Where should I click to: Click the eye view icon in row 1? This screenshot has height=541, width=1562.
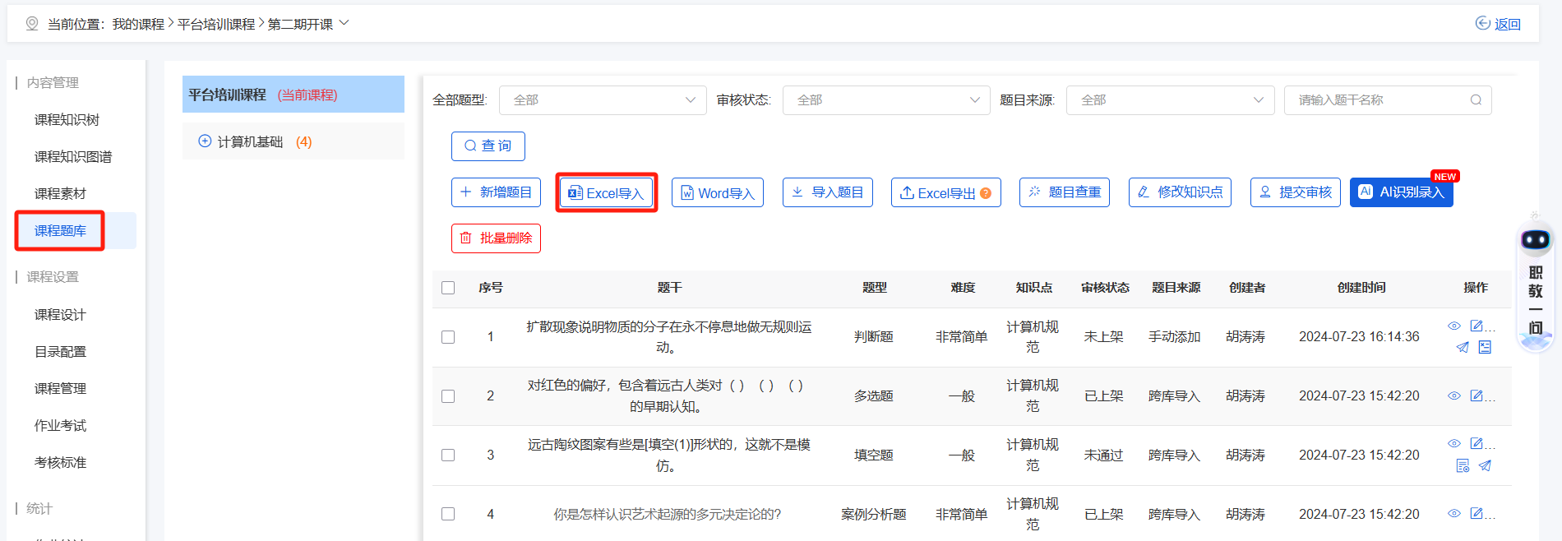click(1453, 326)
